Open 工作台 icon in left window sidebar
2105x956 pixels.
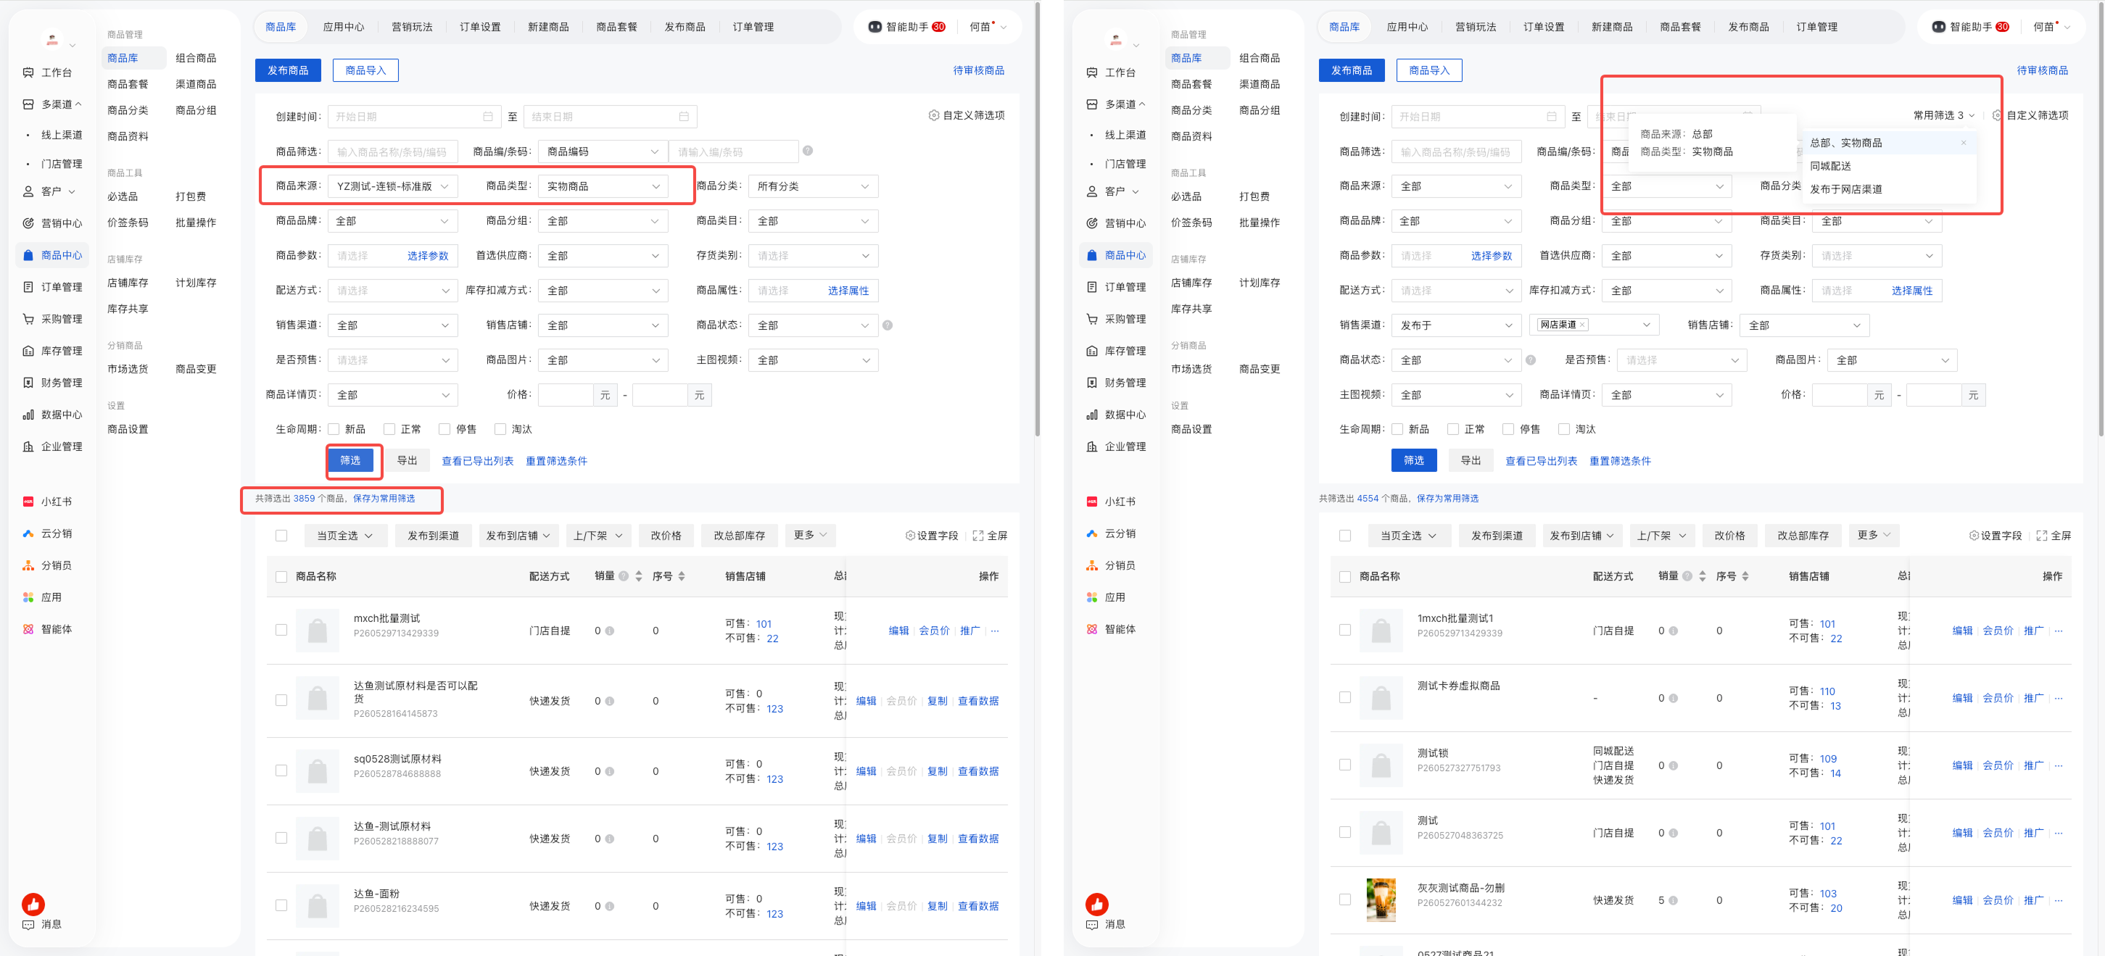[28, 72]
